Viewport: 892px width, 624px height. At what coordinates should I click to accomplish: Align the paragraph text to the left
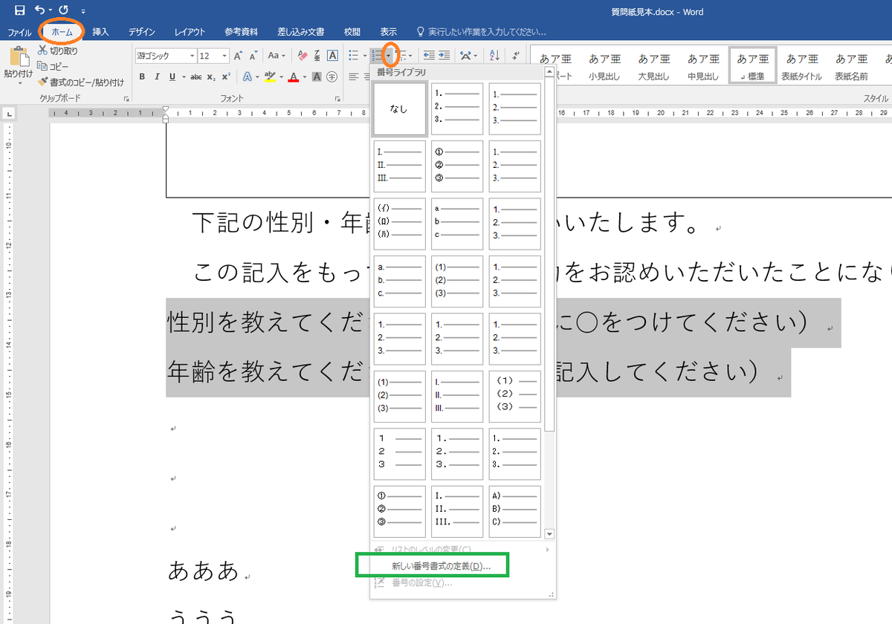click(x=353, y=77)
